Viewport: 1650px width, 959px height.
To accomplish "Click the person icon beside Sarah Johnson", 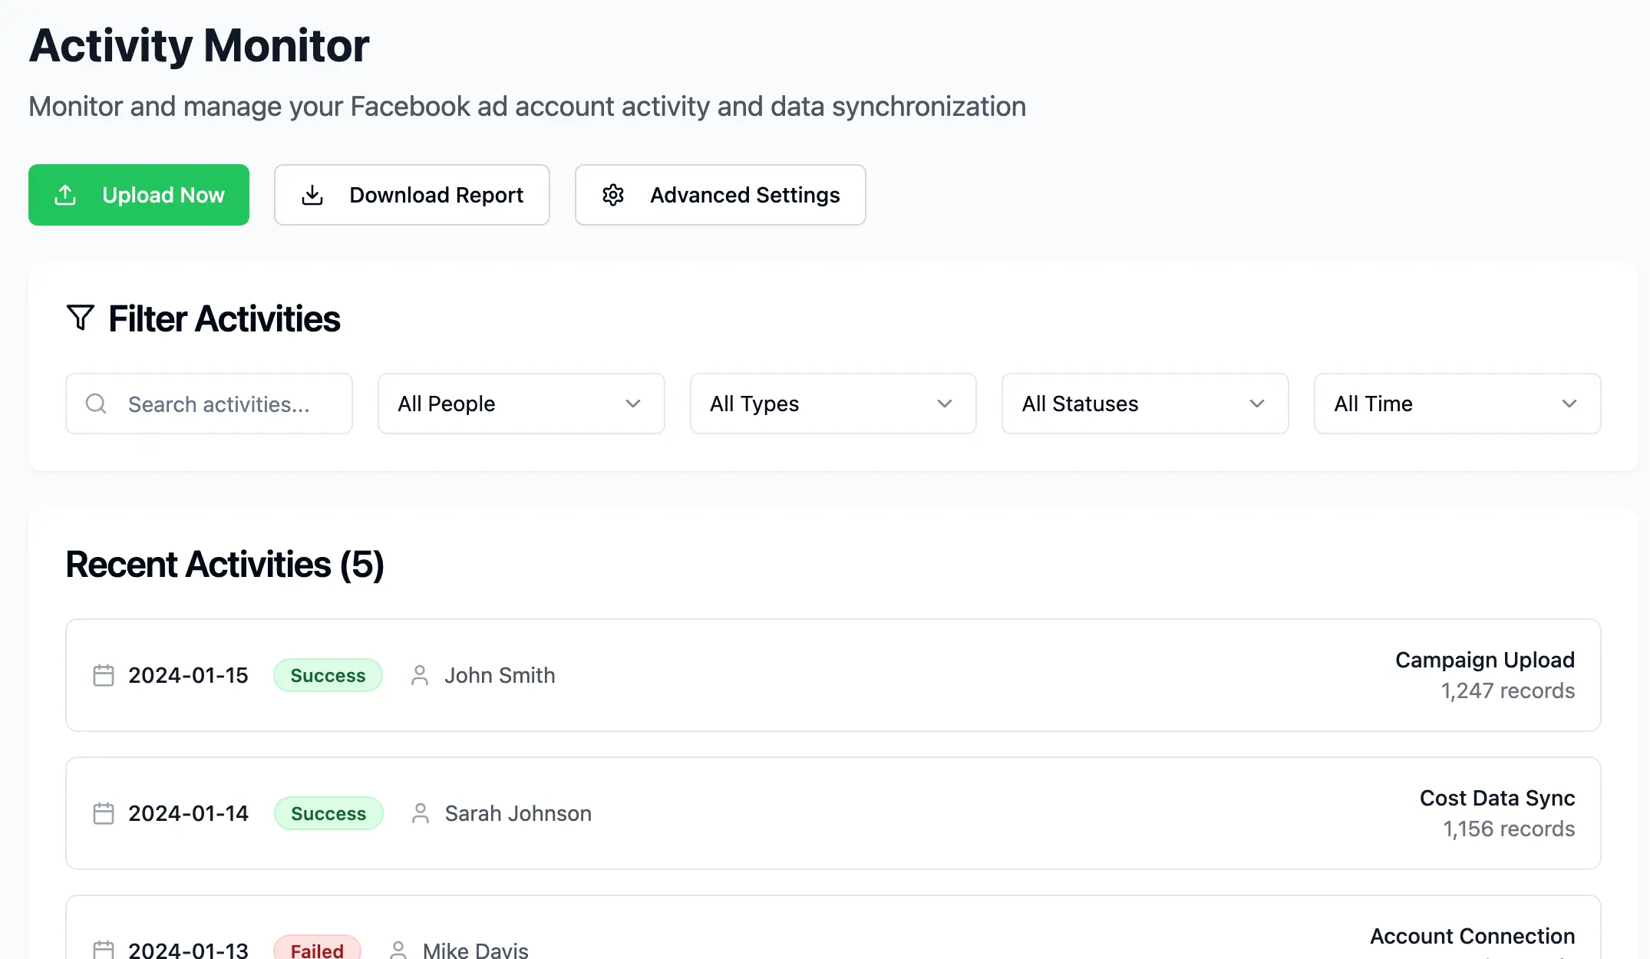I will pyautogui.click(x=421, y=813).
